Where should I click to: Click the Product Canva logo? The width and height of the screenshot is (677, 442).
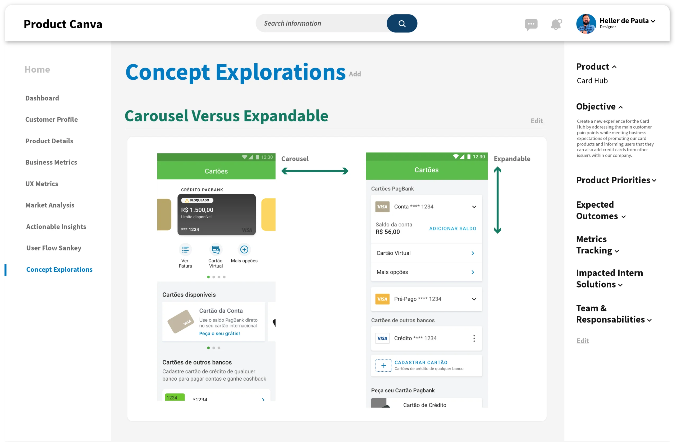(x=63, y=24)
